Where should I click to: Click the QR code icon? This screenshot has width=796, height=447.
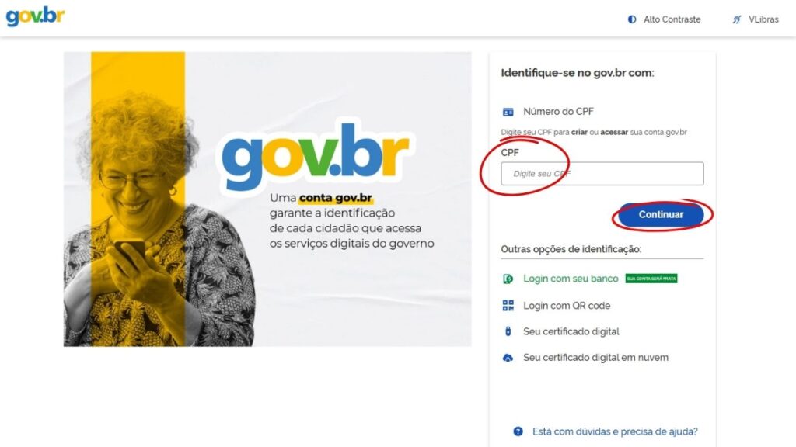click(508, 306)
